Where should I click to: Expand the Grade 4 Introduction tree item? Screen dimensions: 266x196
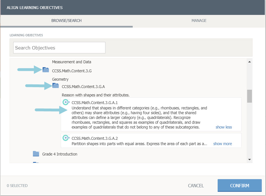60,154
